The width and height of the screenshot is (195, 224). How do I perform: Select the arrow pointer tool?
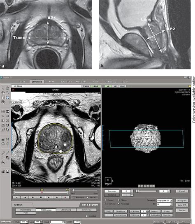pos(3,88)
